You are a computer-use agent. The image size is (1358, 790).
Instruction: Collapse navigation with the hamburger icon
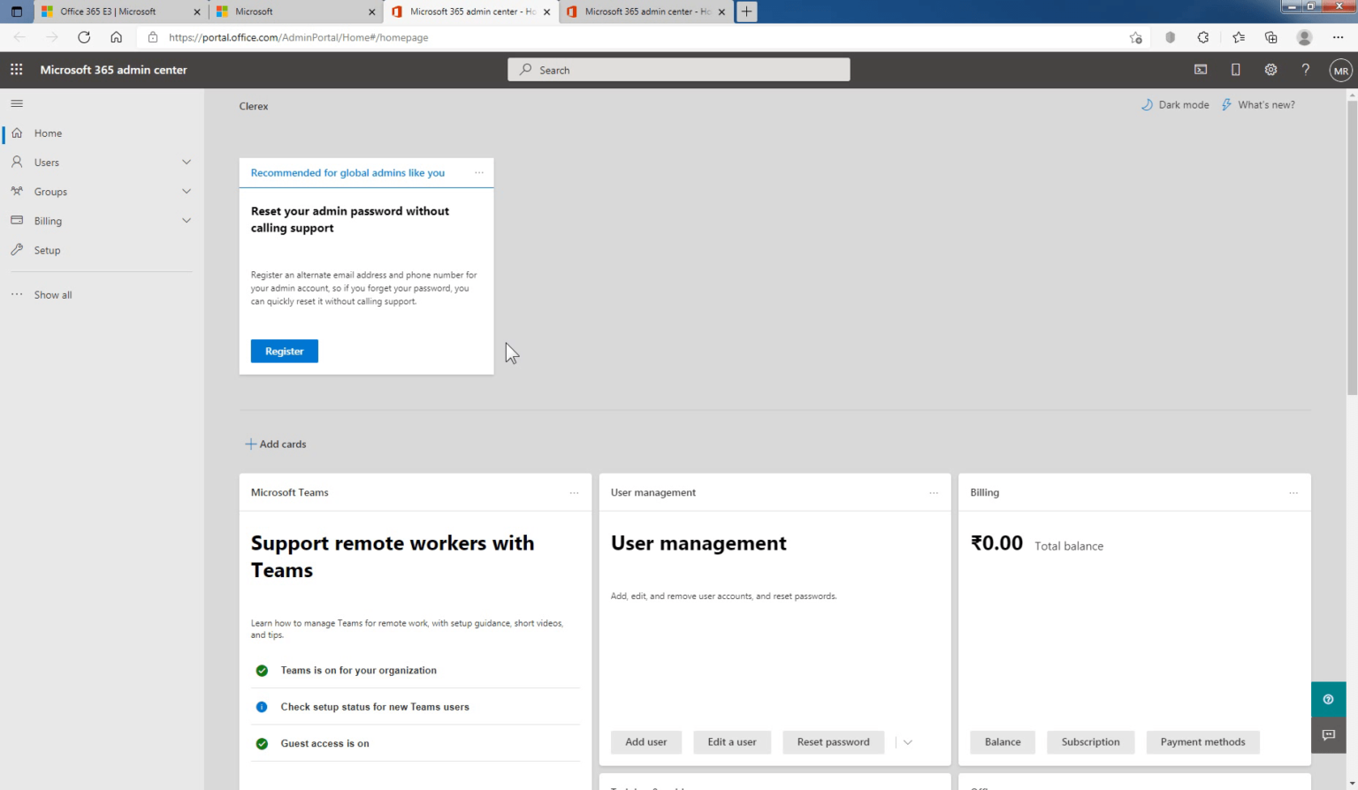[x=16, y=103]
